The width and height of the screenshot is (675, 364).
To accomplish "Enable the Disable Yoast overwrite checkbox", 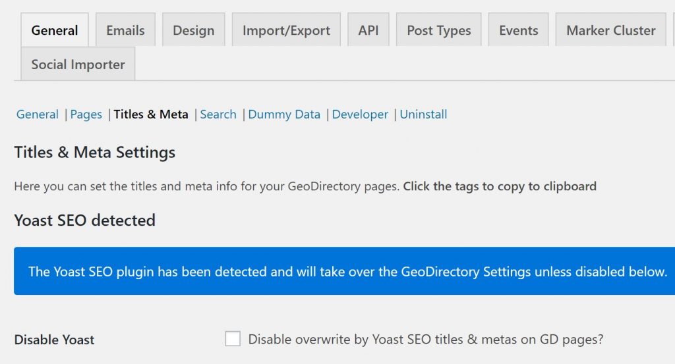I will tap(233, 338).
